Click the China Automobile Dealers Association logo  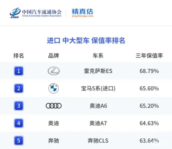point(36,13)
